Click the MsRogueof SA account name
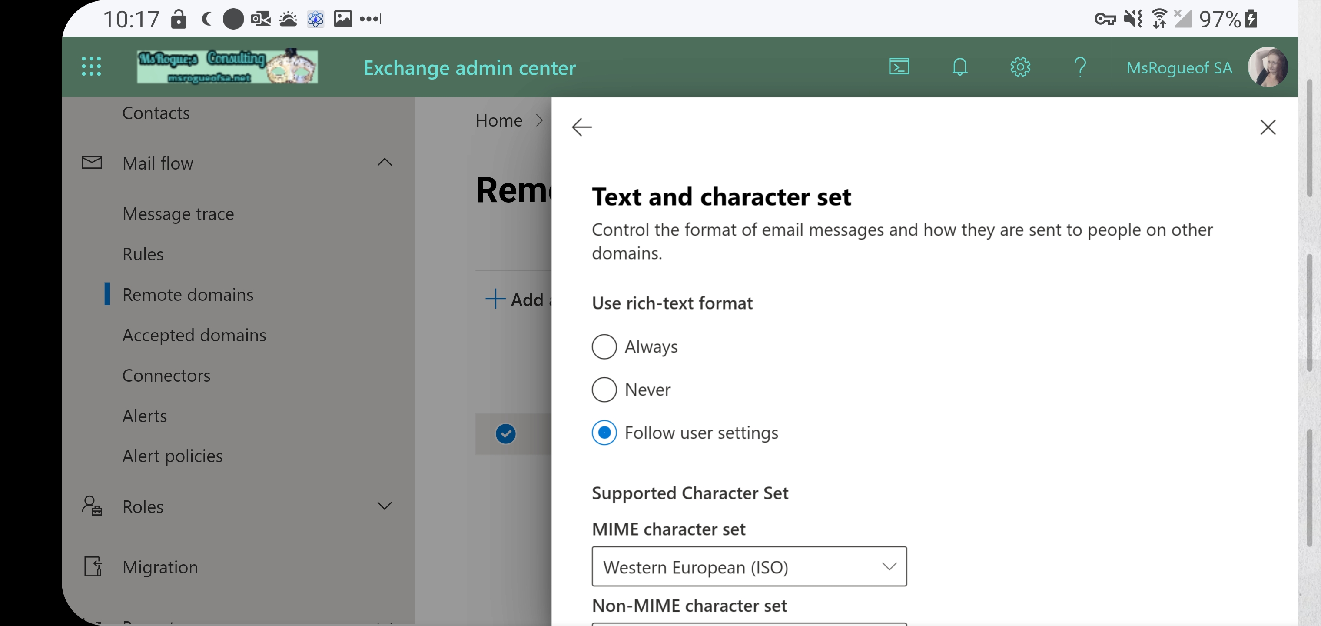Screen dimensions: 1321x626 click(x=1178, y=68)
